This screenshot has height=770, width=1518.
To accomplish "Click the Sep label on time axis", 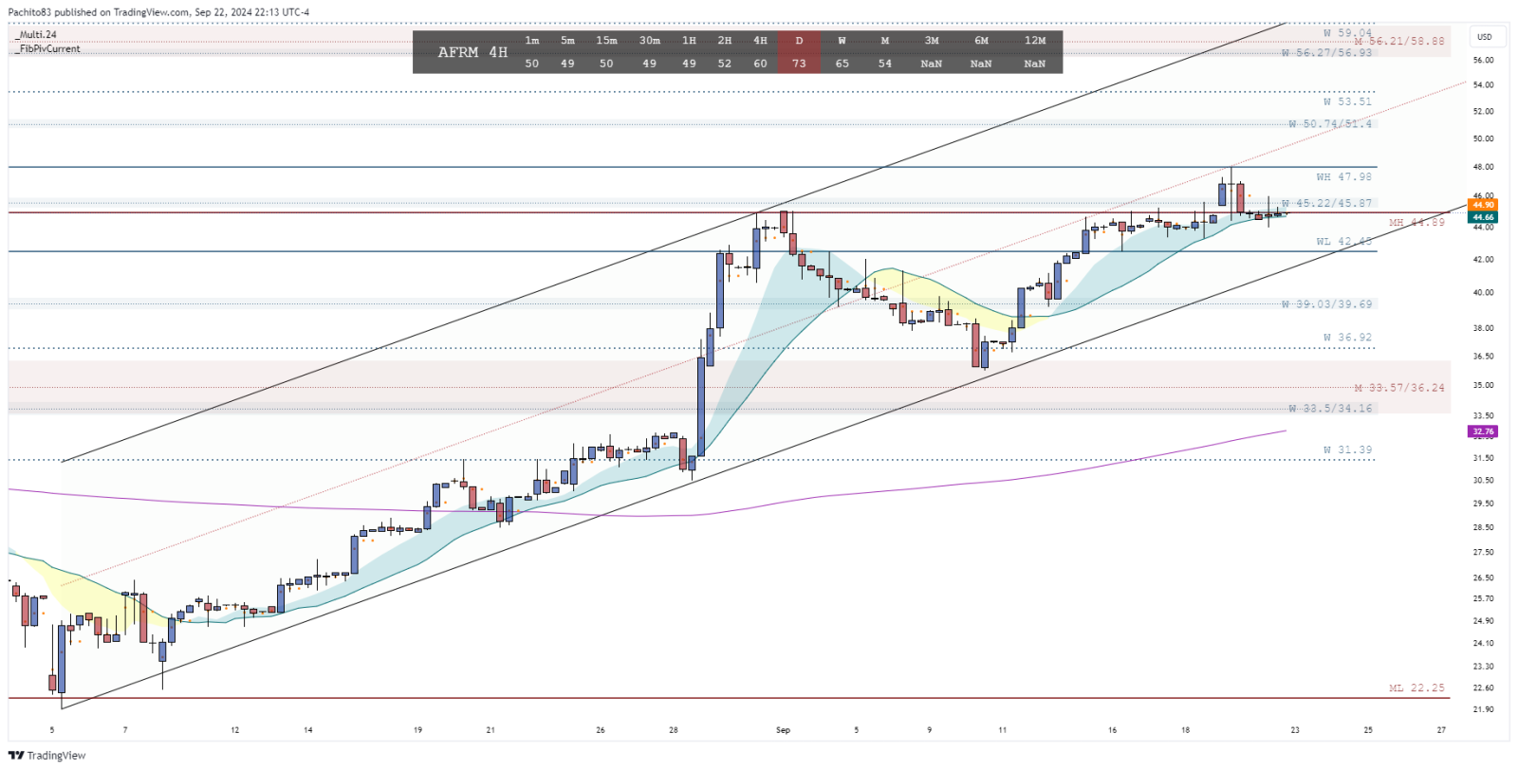I will pos(783,730).
